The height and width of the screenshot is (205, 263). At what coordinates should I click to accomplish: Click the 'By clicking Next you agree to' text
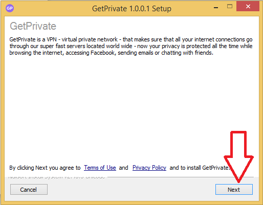coord(45,168)
